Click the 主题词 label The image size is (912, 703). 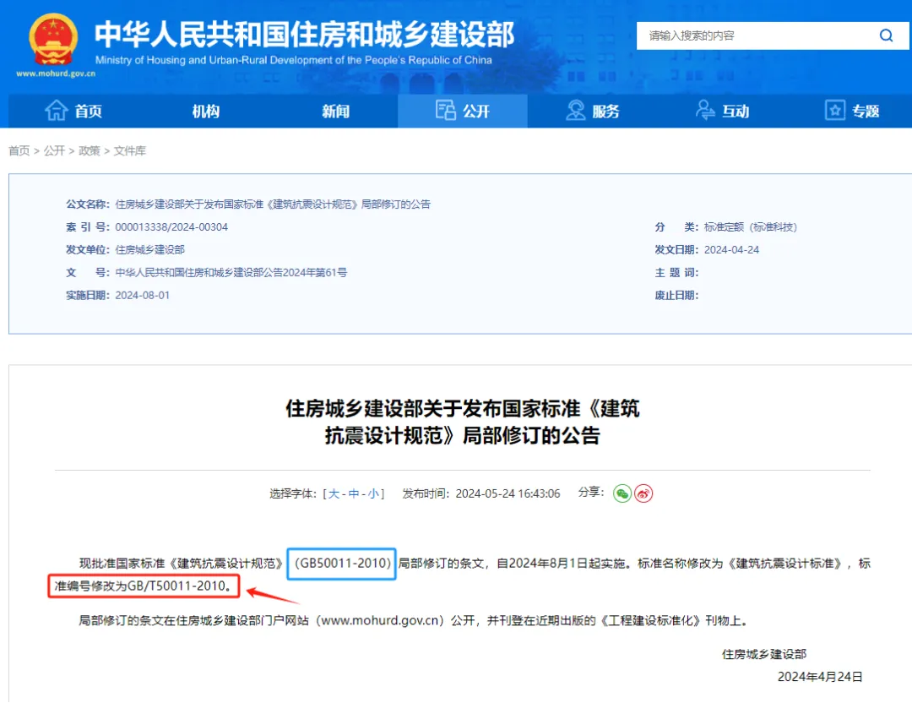click(676, 272)
